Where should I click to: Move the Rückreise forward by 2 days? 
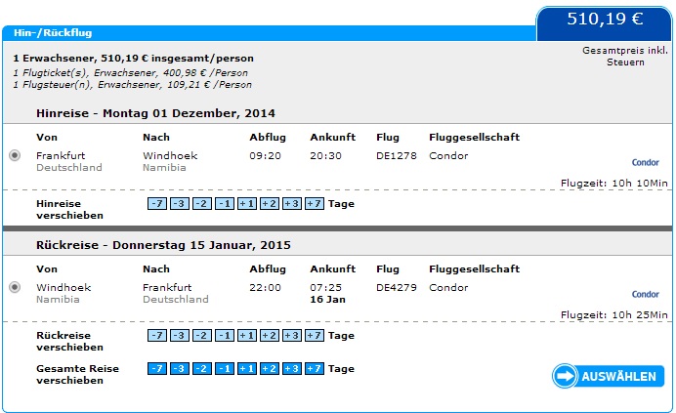click(x=270, y=336)
